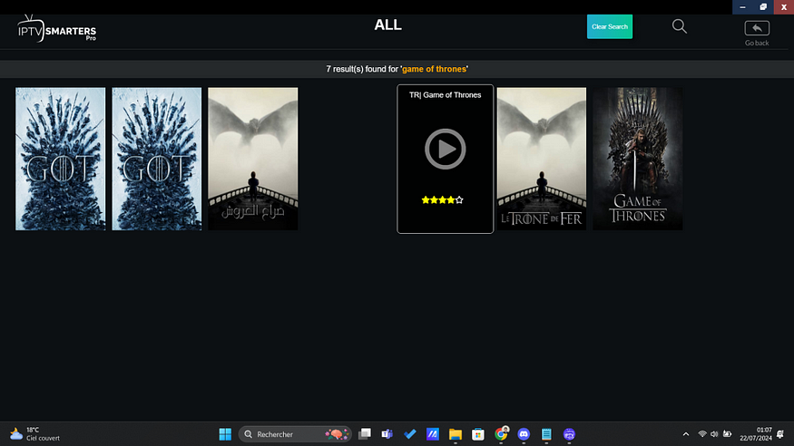The height and width of the screenshot is (446, 794).
Task: Click the 'TR| Game of Thrones' title text
Action: tap(446, 95)
